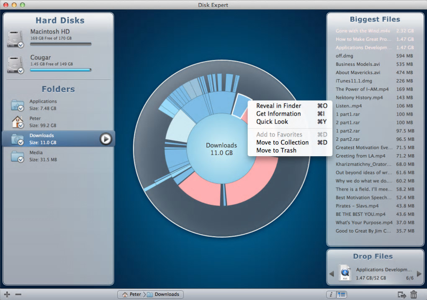Click the Downloads folder icon in sidebar
The width and height of the screenshot is (427, 300).
point(18,139)
